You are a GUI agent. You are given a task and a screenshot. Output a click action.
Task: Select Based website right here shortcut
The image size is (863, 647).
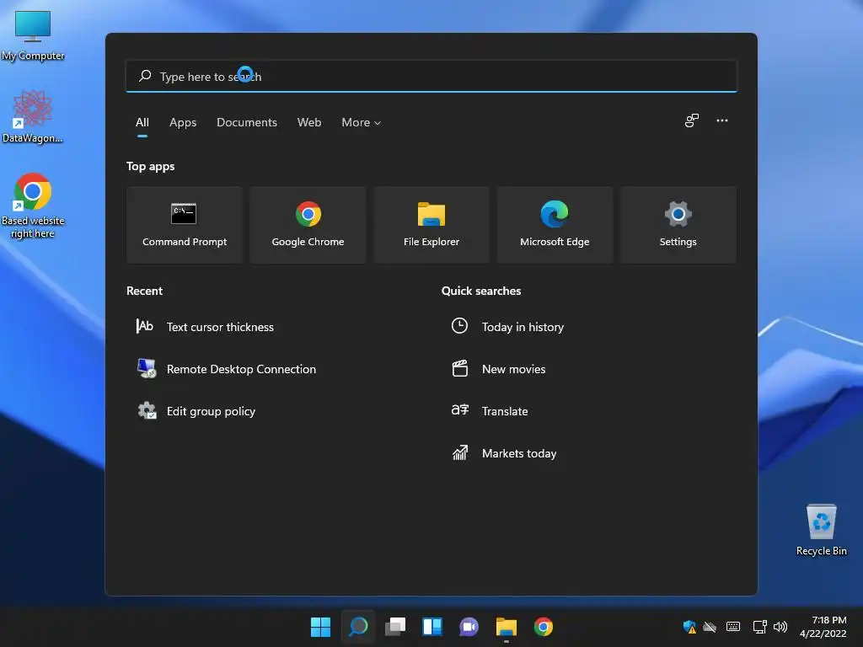[33, 206]
